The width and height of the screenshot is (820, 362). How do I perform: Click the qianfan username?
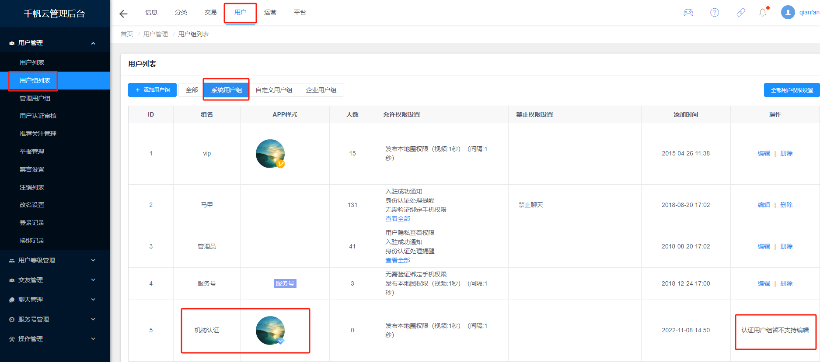tap(810, 12)
